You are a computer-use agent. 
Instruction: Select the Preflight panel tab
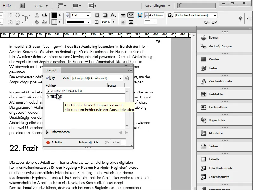click(52, 70)
